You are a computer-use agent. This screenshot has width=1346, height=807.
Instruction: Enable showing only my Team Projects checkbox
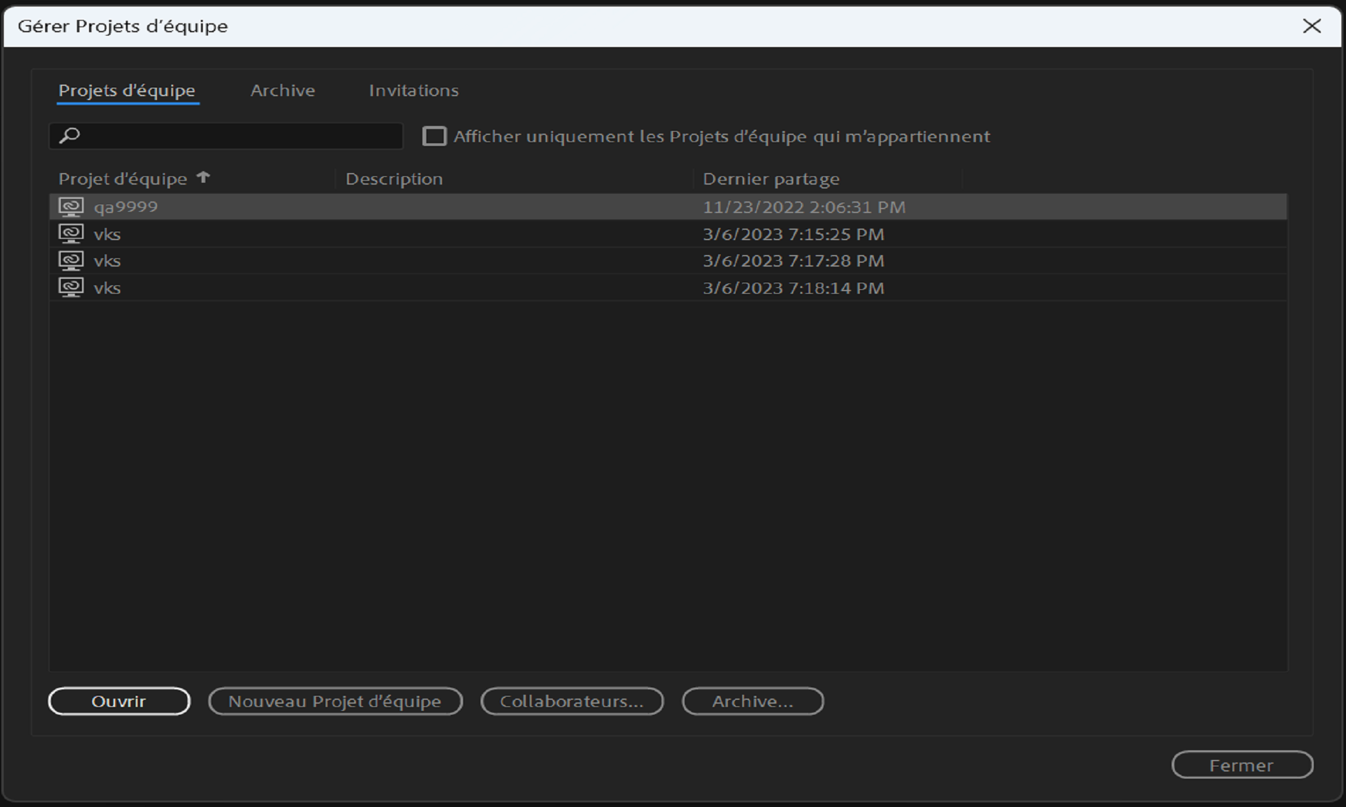(x=434, y=136)
